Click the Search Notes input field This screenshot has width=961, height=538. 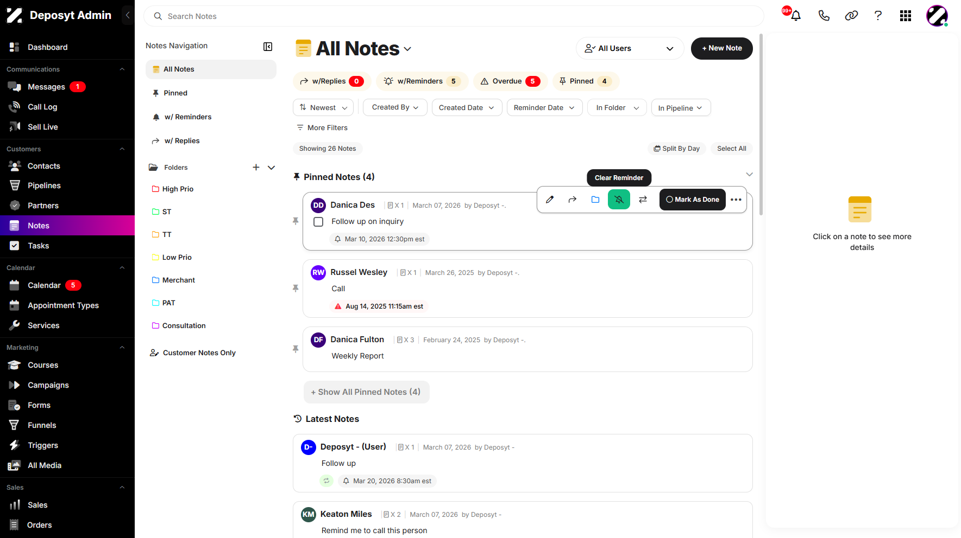point(454,16)
